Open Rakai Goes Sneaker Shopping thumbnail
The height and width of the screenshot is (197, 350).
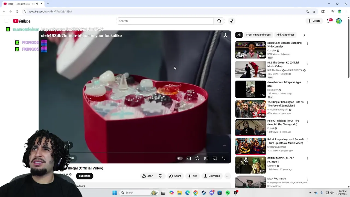[251, 50]
